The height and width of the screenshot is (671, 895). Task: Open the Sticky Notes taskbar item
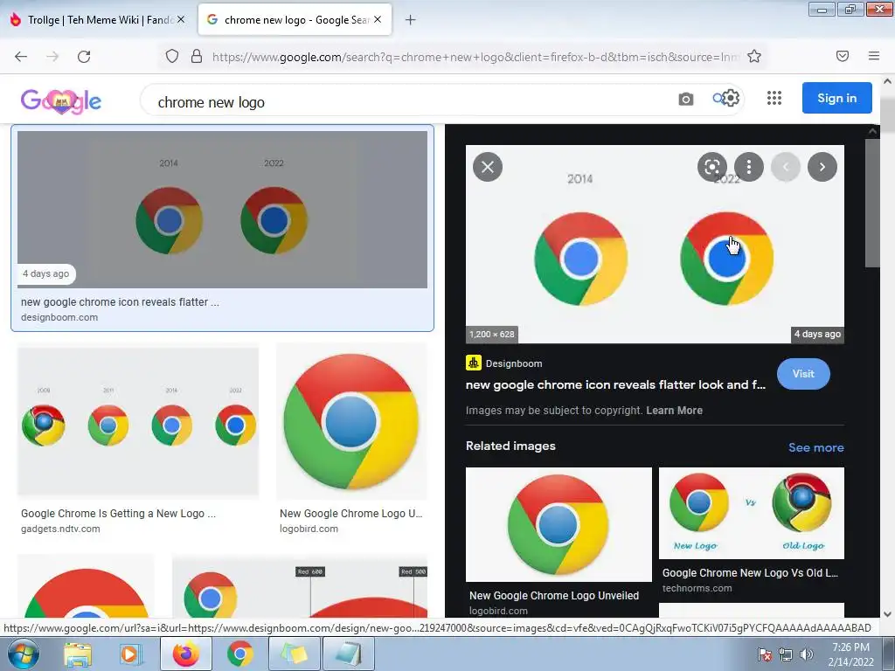tap(294, 654)
